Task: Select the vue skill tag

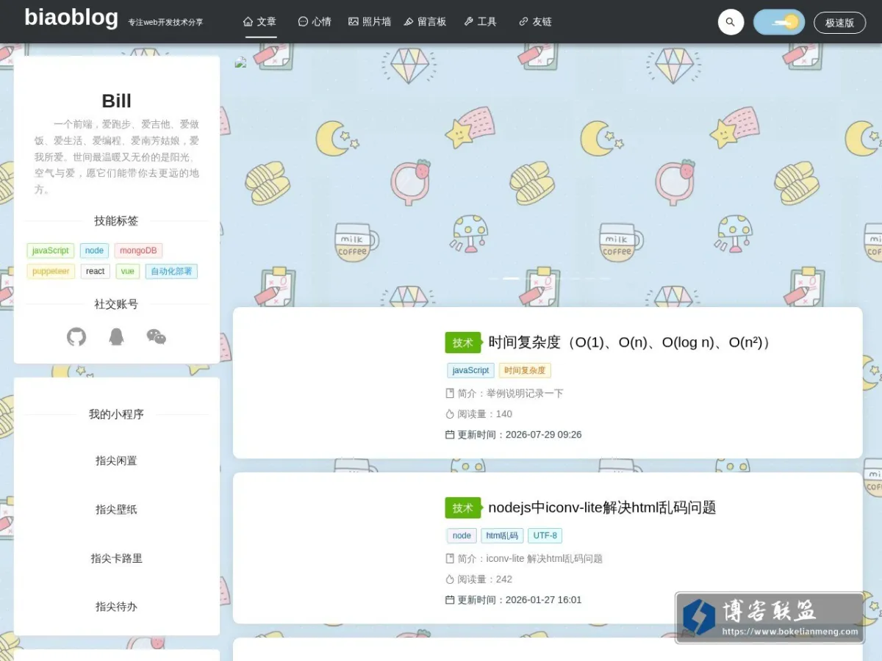Action: (x=128, y=271)
